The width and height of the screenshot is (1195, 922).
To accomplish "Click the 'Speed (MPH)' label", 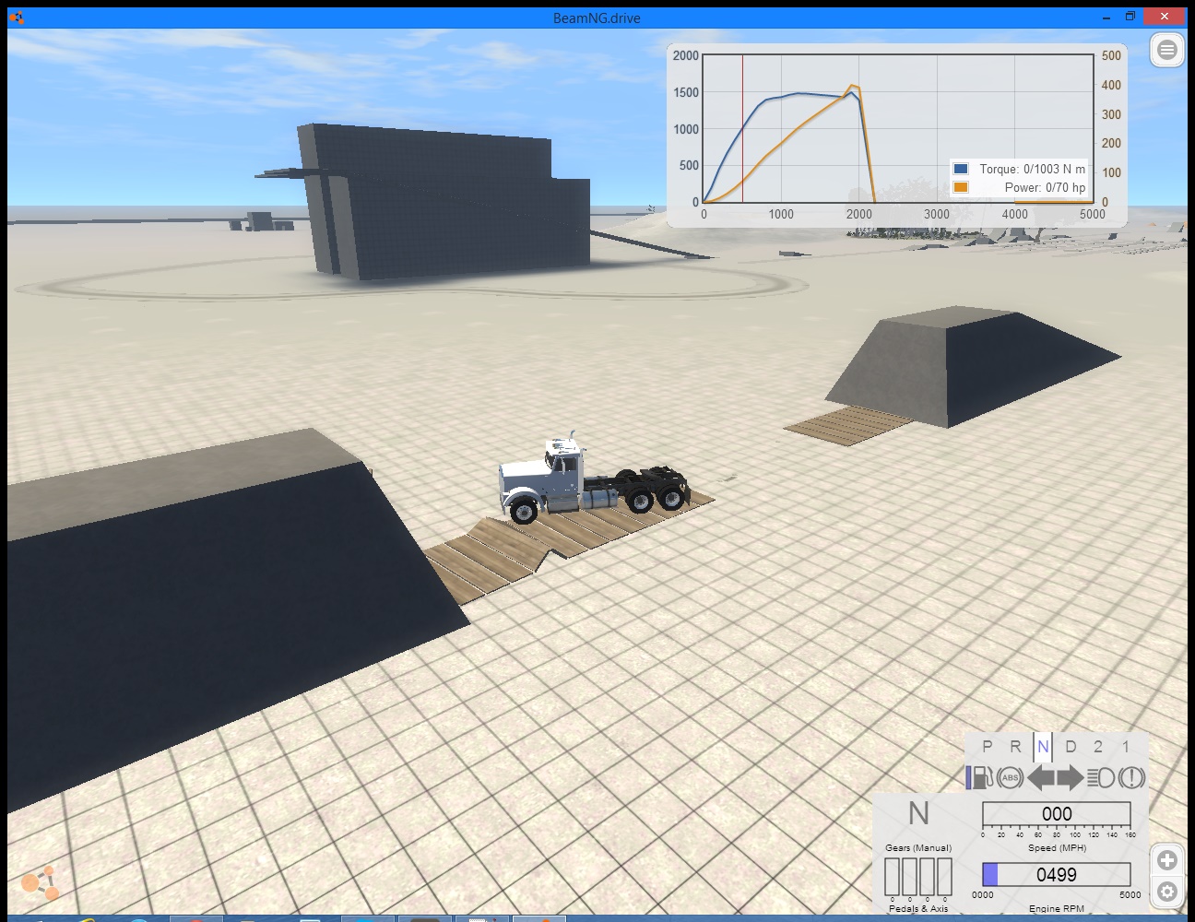I will coord(1057,847).
